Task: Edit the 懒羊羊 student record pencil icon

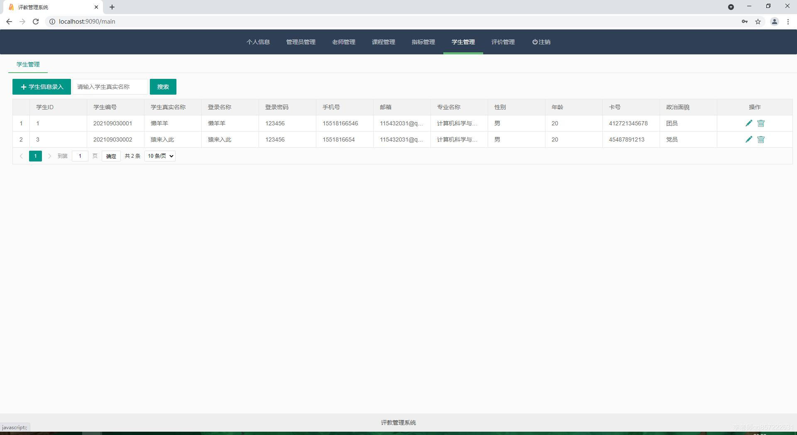Action: point(749,123)
